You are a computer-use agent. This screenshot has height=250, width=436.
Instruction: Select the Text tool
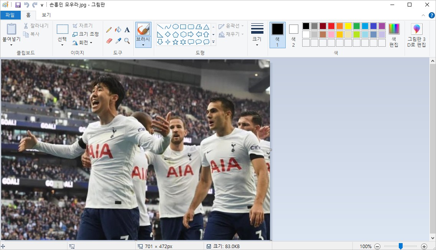[127, 30]
